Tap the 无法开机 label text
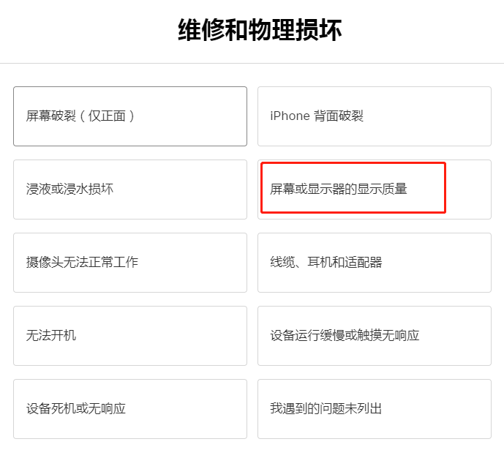504x469 pixels. click(x=51, y=335)
